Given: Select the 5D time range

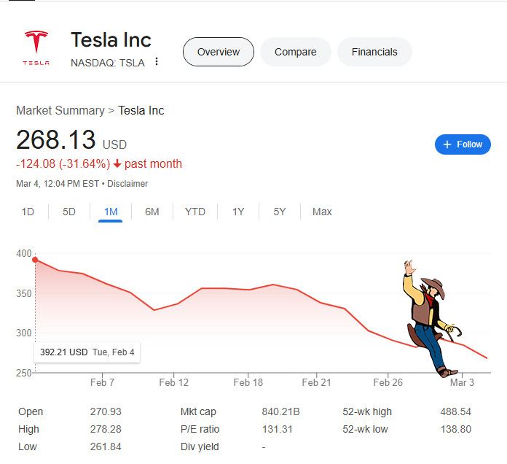Looking at the screenshot, I should tap(69, 212).
